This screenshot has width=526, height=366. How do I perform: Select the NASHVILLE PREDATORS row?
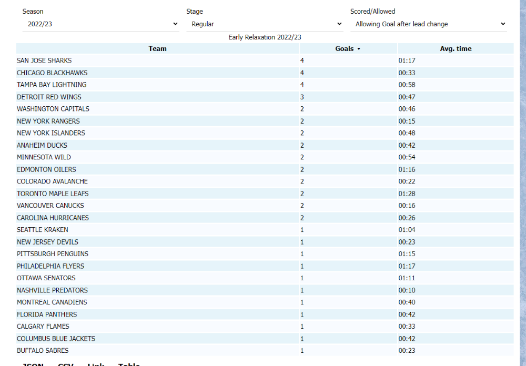pyautogui.click(x=265, y=290)
